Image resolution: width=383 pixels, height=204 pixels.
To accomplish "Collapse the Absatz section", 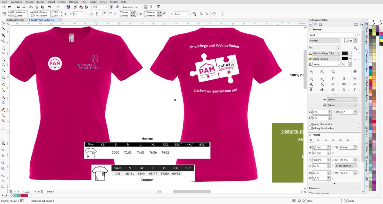I will 310,134.
